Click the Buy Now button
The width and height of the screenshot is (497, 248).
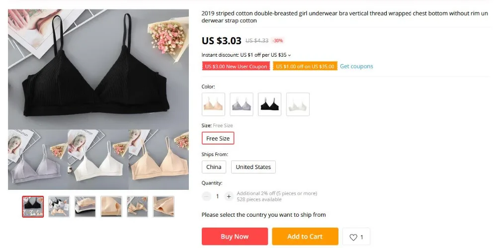235,237
